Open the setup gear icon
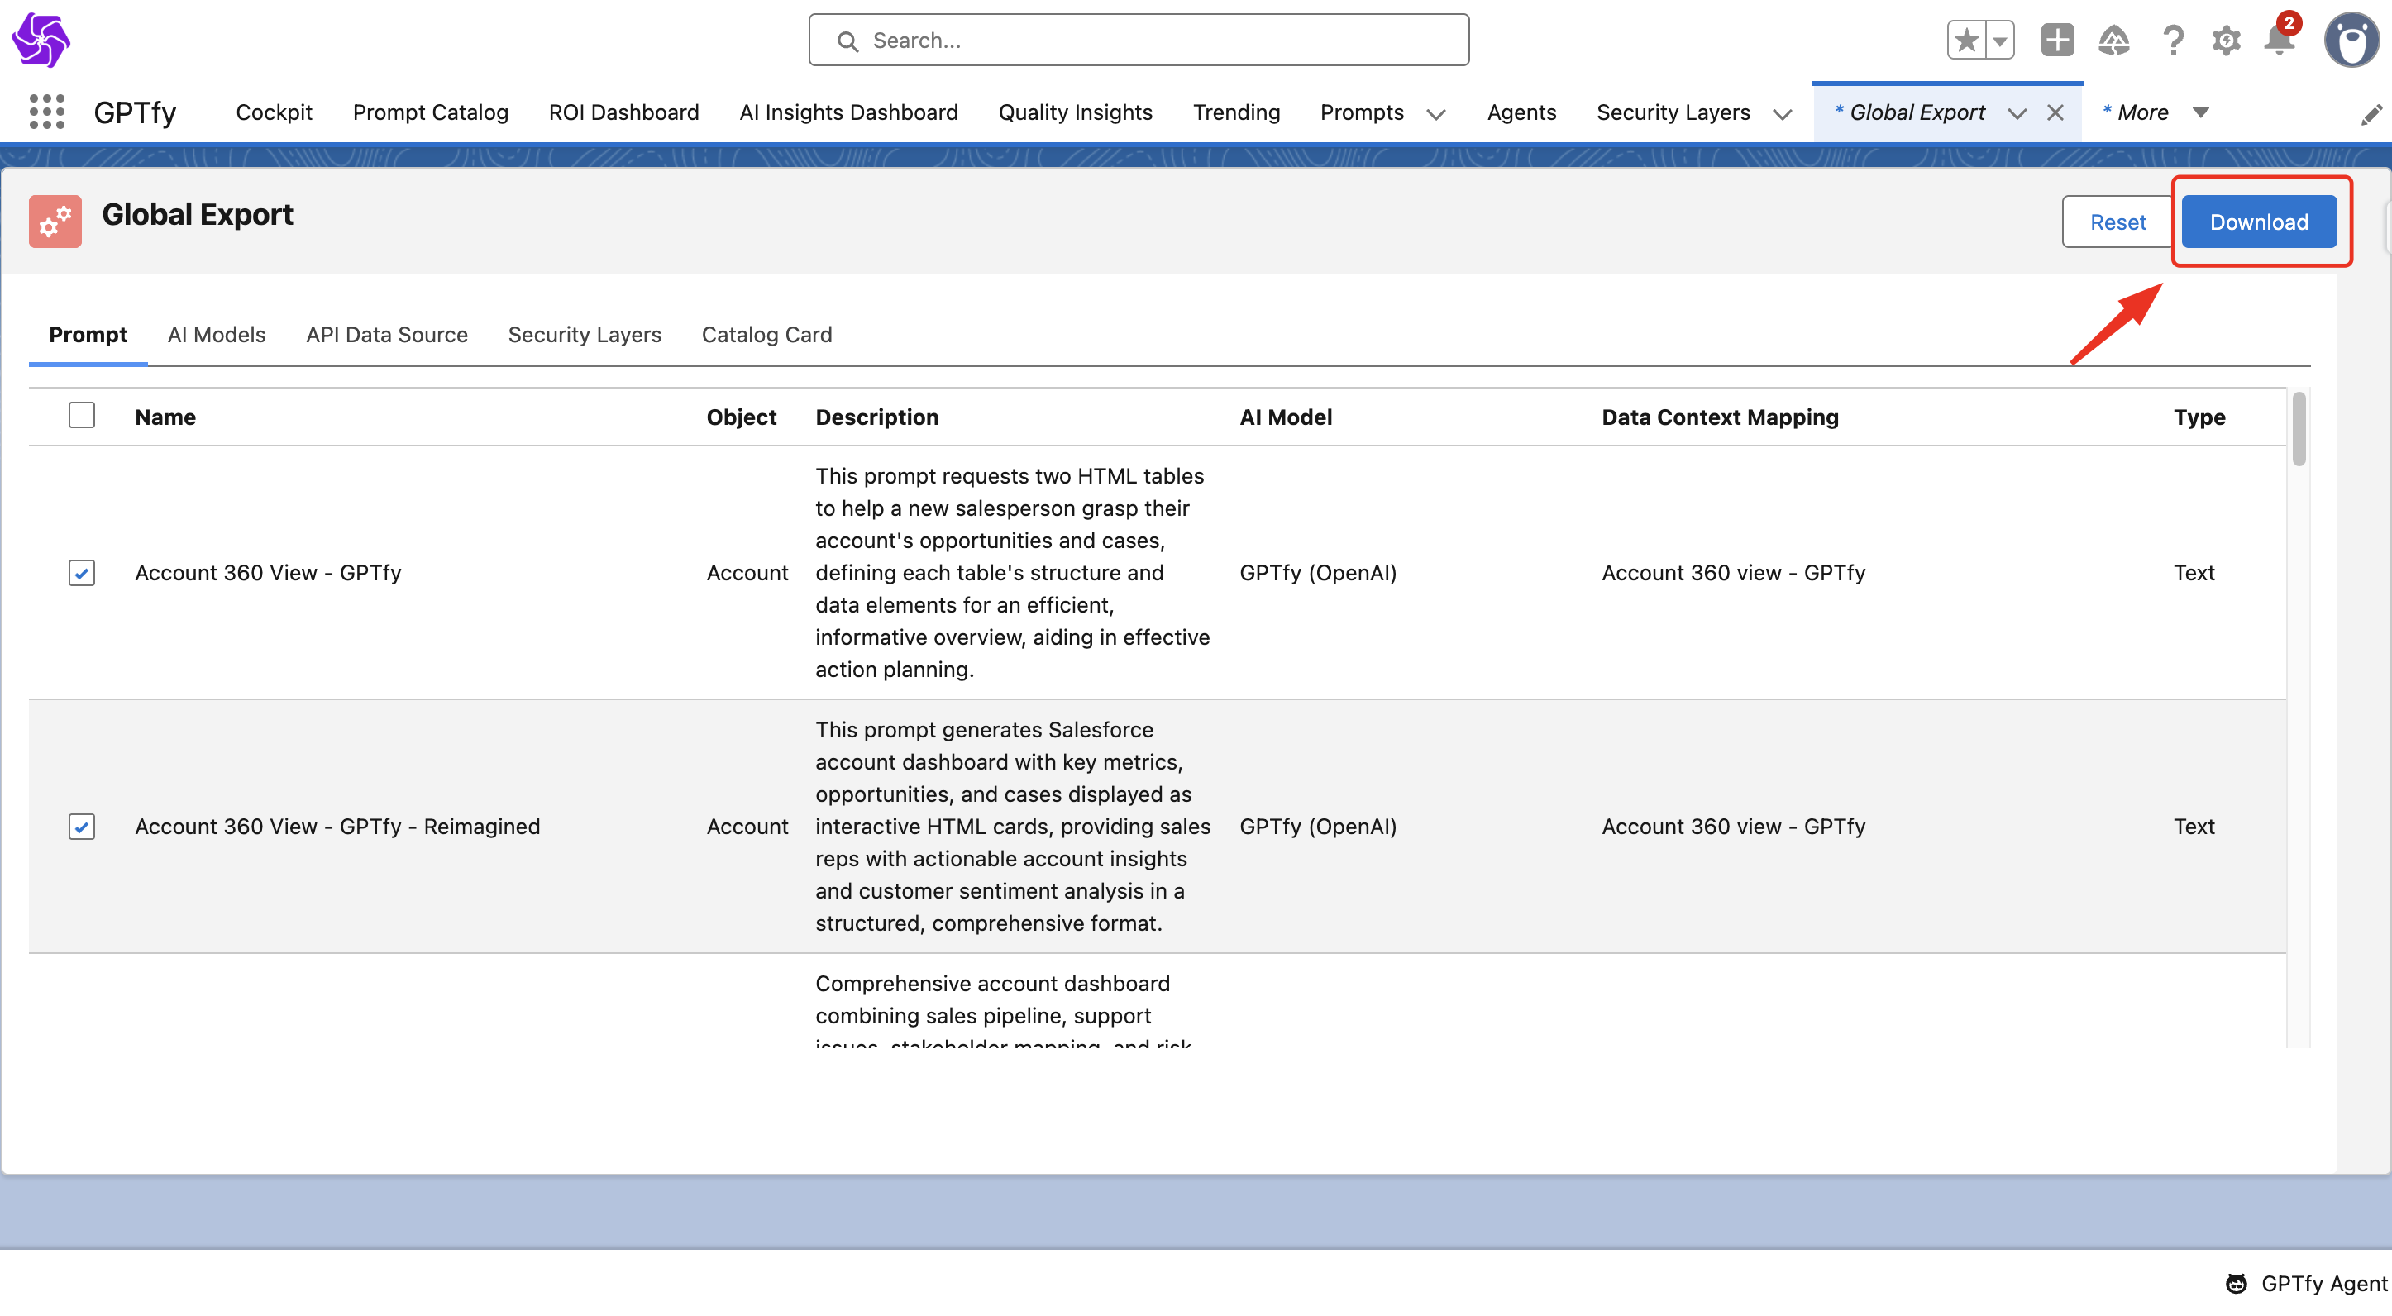The width and height of the screenshot is (2392, 1316). click(x=2226, y=40)
